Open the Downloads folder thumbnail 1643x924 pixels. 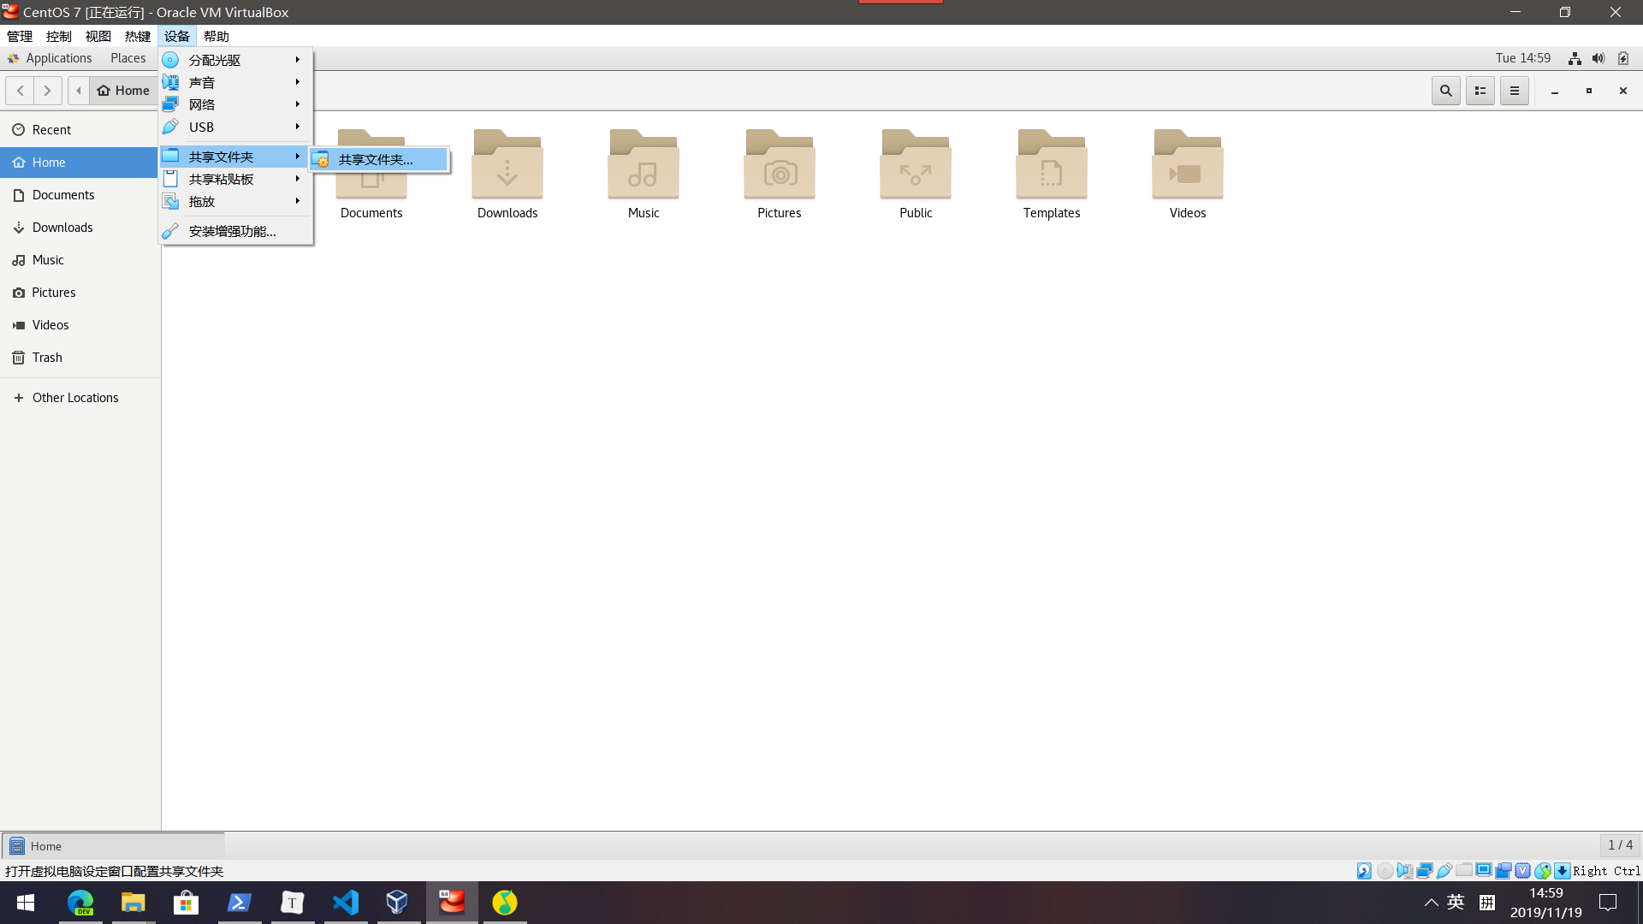[507, 166]
